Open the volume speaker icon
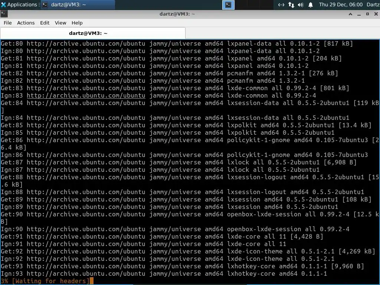The image size is (380, 285). click(x=301, y=5)
